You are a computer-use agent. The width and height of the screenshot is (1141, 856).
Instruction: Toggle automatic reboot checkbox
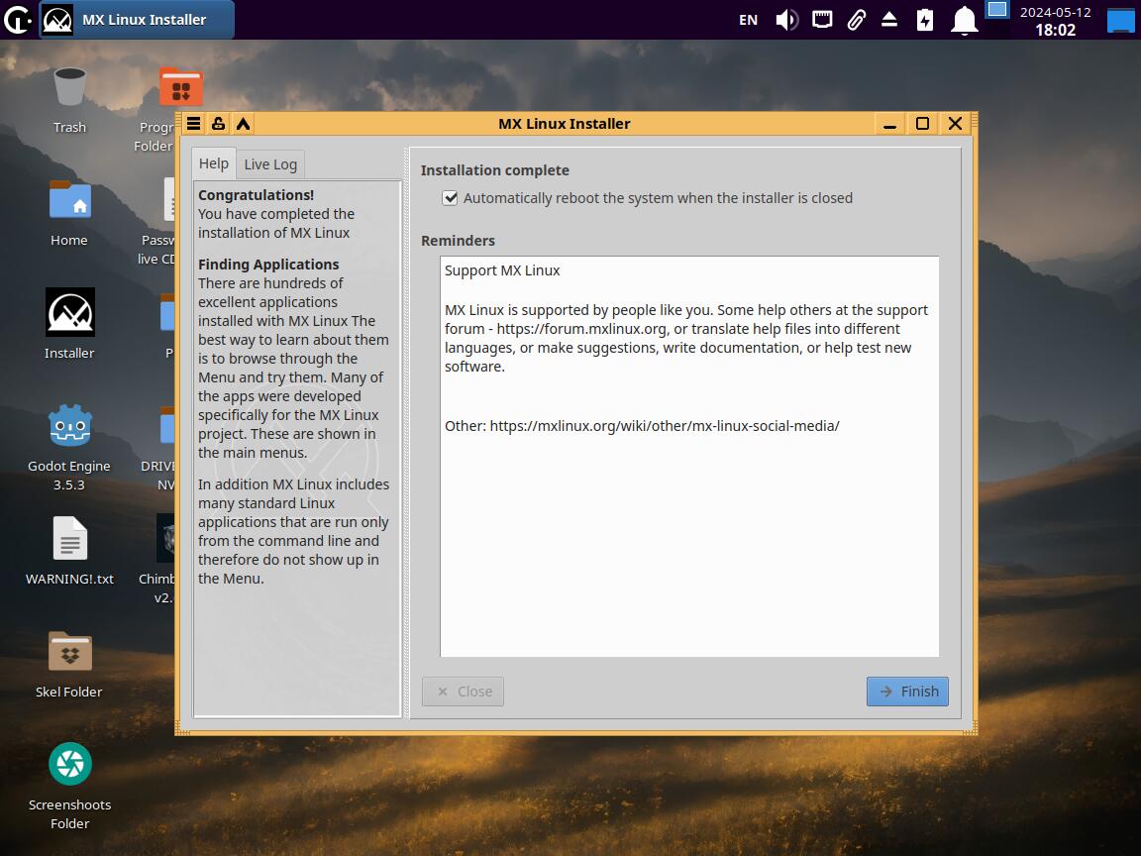pos(450,198)
